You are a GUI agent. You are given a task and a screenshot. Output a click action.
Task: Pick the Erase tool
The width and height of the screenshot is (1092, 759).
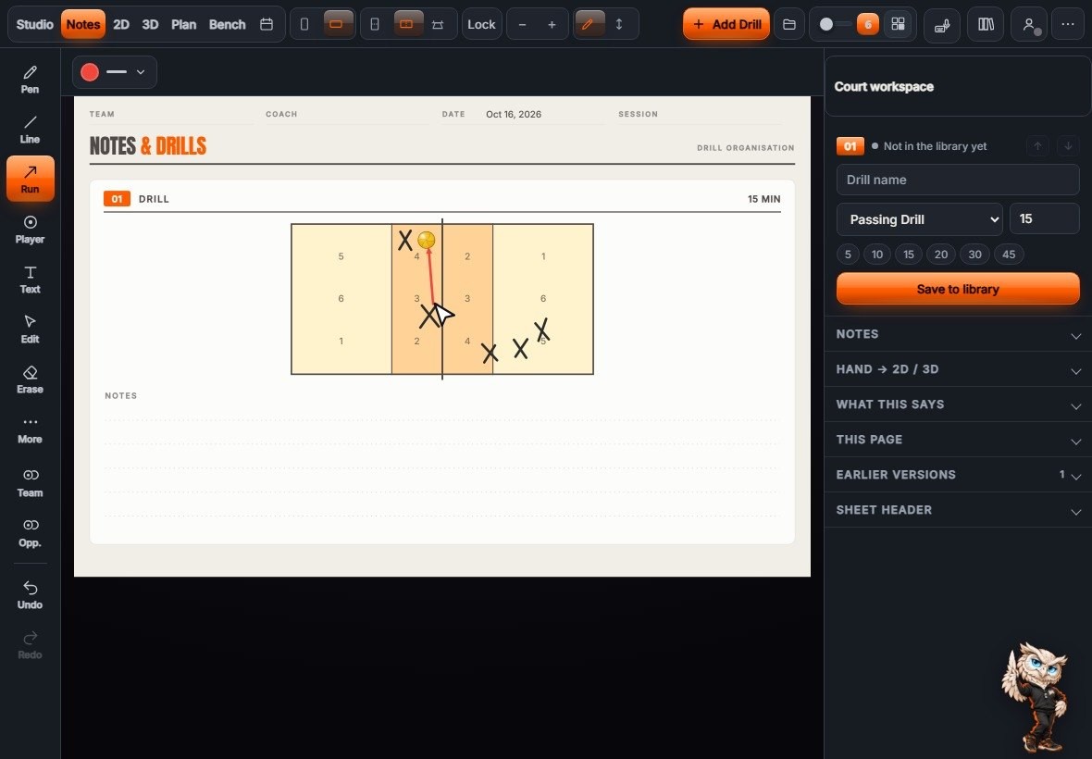click(x=30, y=380)
